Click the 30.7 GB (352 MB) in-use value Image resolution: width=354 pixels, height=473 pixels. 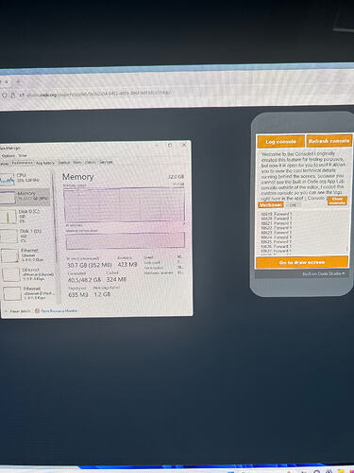(90, 265)
